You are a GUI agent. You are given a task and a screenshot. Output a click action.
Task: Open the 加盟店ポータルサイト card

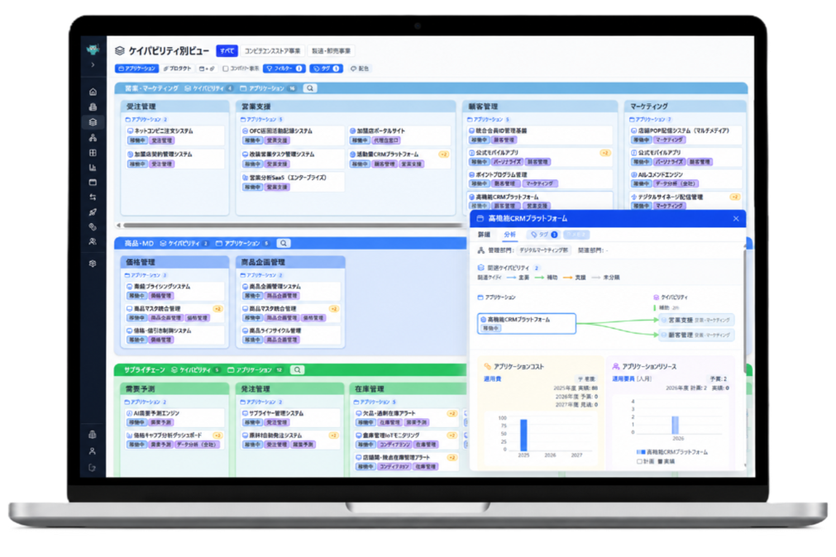[x=399, y=136]
